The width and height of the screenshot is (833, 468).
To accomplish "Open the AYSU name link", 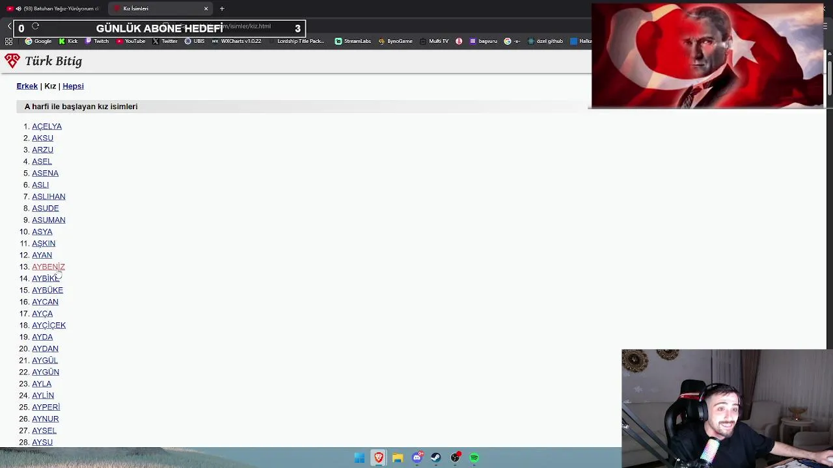I will point(42,442).
